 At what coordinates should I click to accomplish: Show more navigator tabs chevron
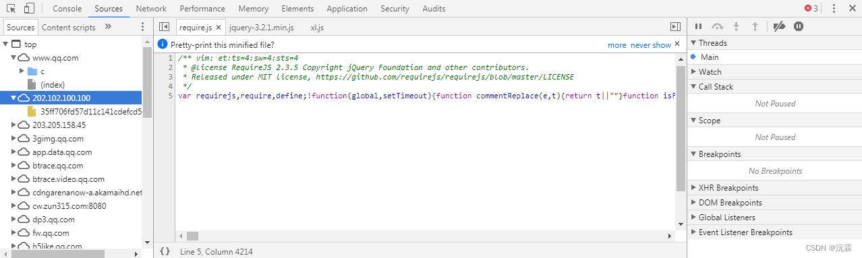[108, 27]
